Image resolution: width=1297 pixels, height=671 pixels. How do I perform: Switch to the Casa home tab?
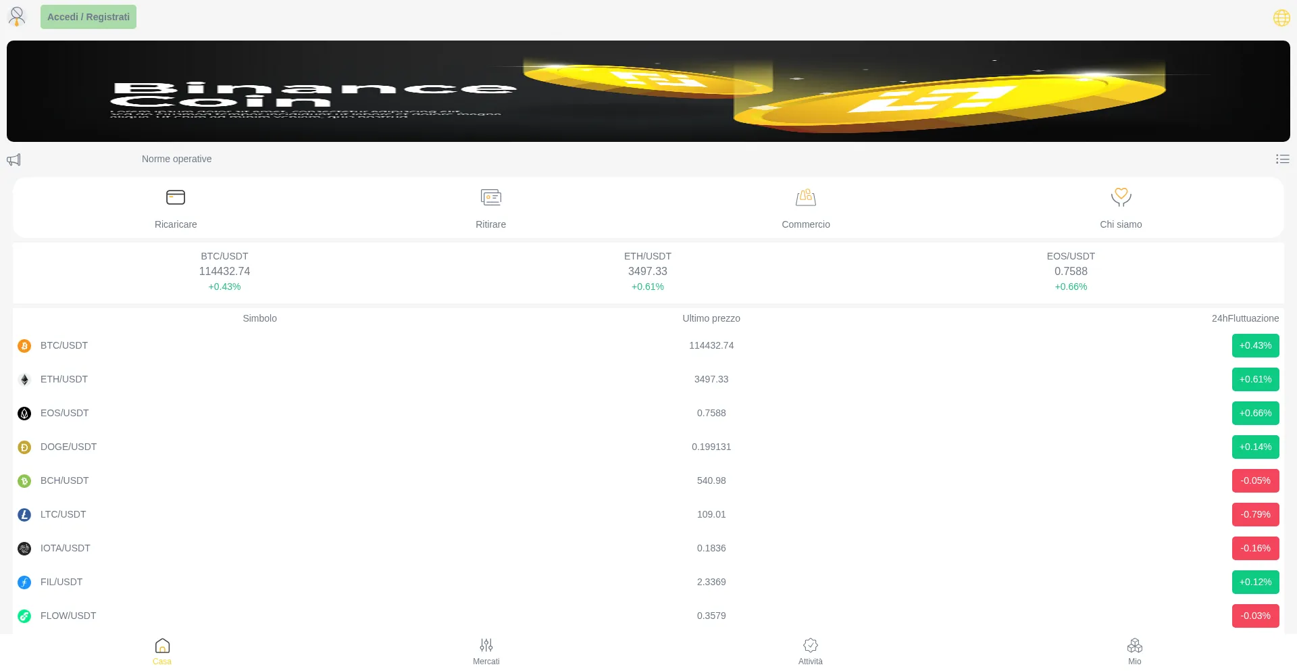[162, 652]
